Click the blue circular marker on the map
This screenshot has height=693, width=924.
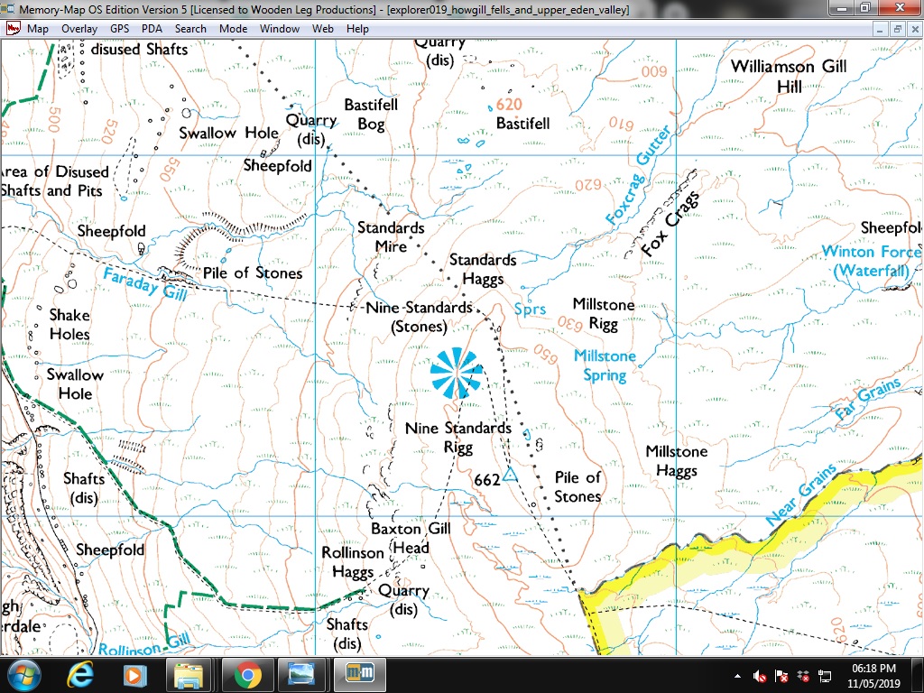click(456, 372)
